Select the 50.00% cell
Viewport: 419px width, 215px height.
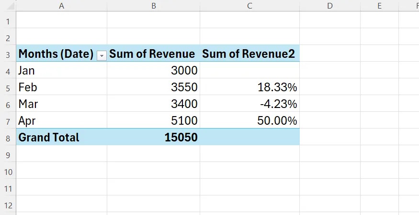tap(249, 120)
